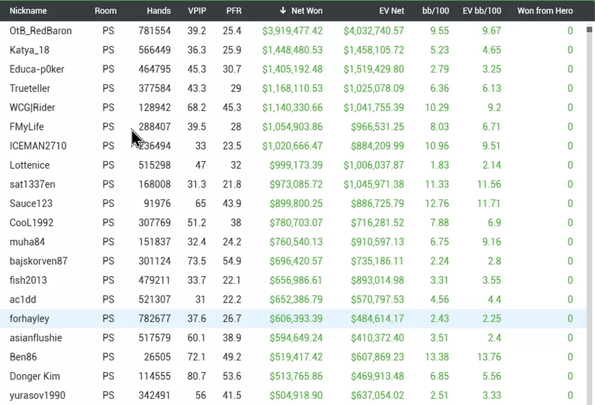Select the Donger Kim row
This screenshot has height=405, width=595.
tap(35, 376)
